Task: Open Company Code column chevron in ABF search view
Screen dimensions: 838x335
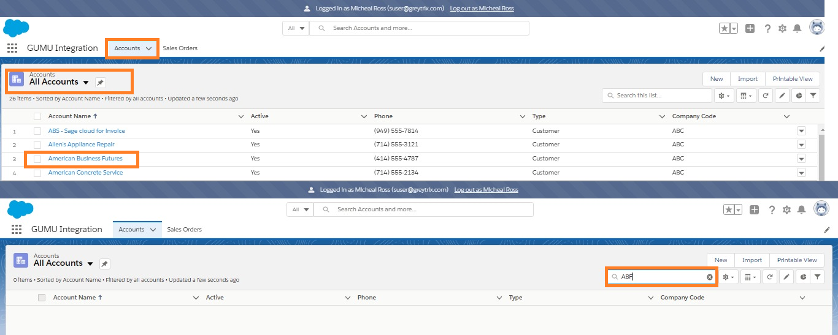Action: click(x=802, y=298)
